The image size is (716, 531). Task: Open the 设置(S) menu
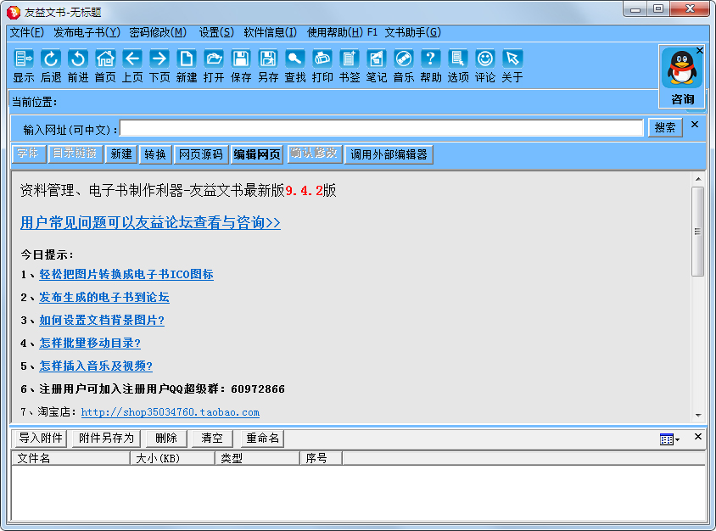(x=216, y=32)
